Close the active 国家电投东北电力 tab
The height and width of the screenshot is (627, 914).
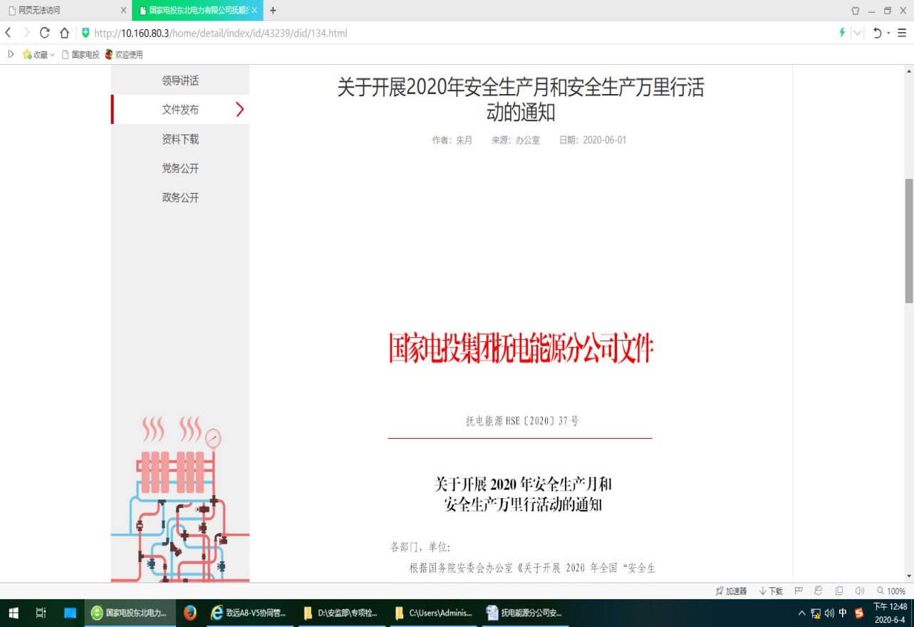point(254,11)
